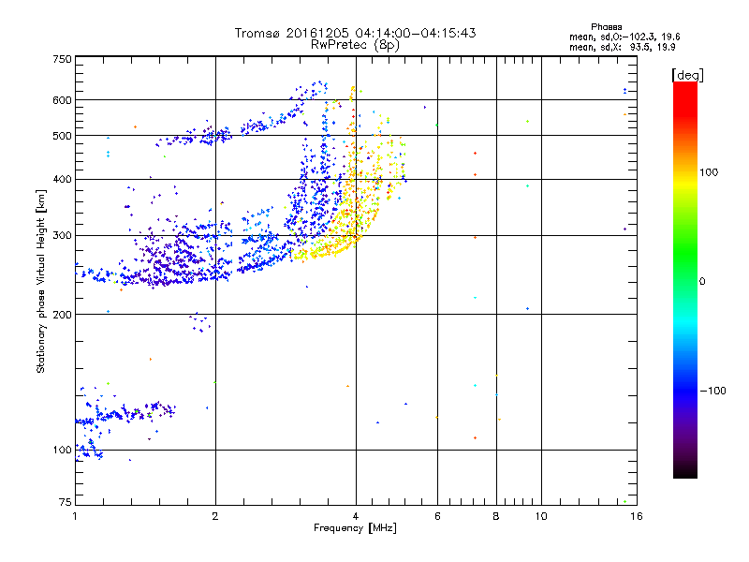Click the y-axis tick label "100"
Screen dimensions: 749x562
62,451
